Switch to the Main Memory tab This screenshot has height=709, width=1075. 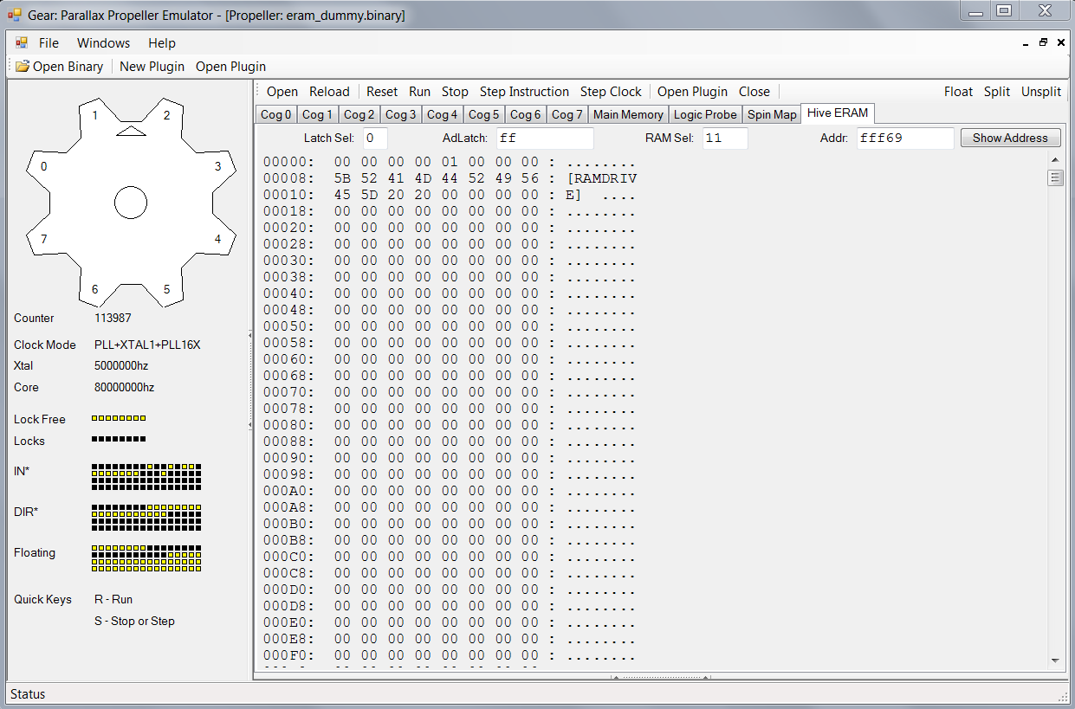pos(628,114)
